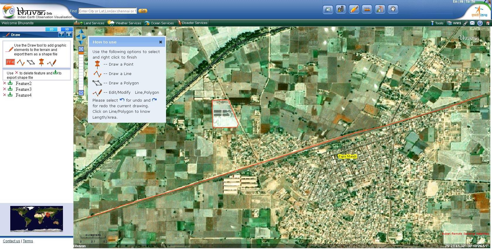Close the Draw panel with X button

69,35
